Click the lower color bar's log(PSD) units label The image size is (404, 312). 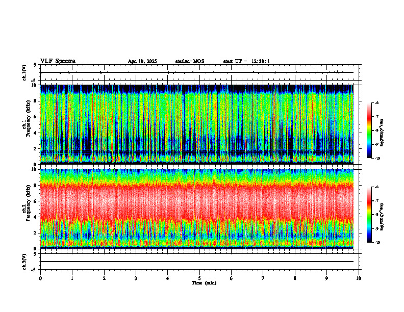(x=382, y=217)
